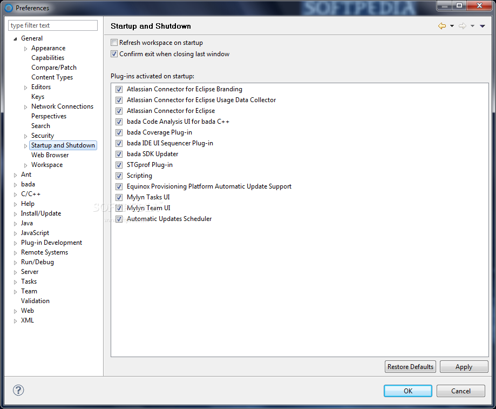Viewport: 496px width, 409px height.
Task: Click the Preferences window title icon
Action: [x=9, y=8]
